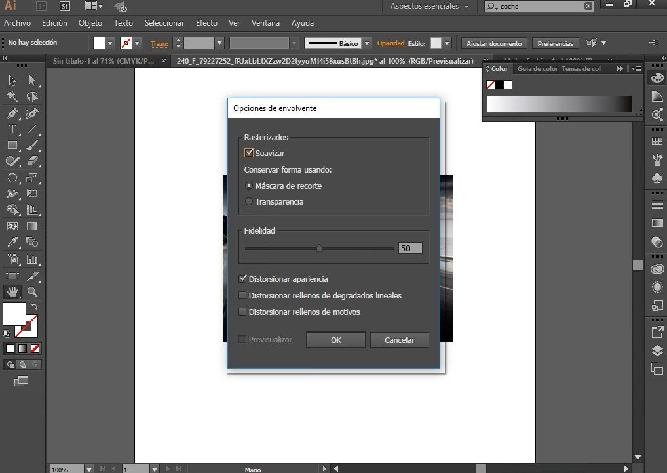This screenshot has height=473, width=667.
Task: Click the Fidelidad value field showing 50
Action: click(410, 248)
